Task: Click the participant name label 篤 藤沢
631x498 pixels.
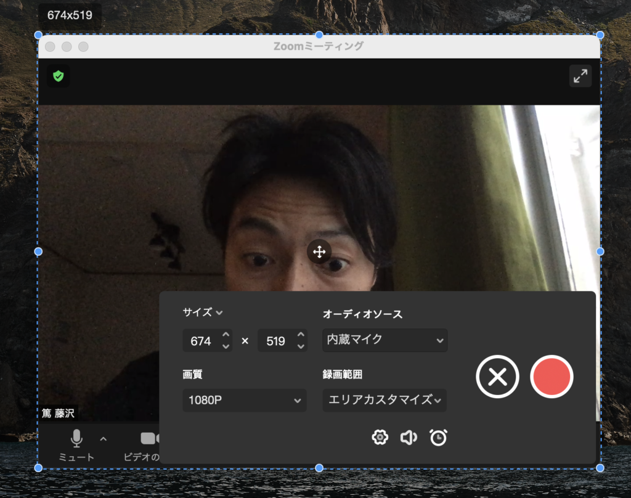Action: coord(58,414)
